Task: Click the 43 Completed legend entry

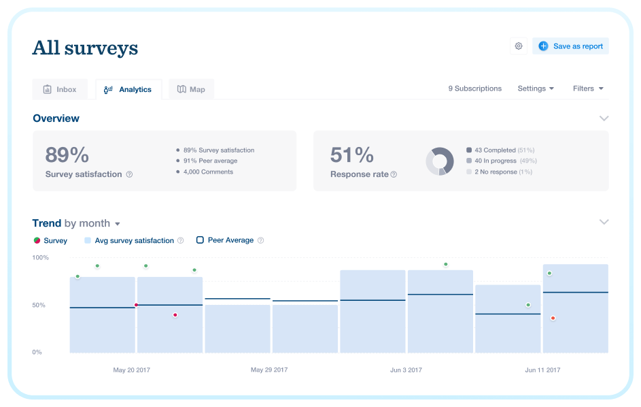Action: pos(500,150)
